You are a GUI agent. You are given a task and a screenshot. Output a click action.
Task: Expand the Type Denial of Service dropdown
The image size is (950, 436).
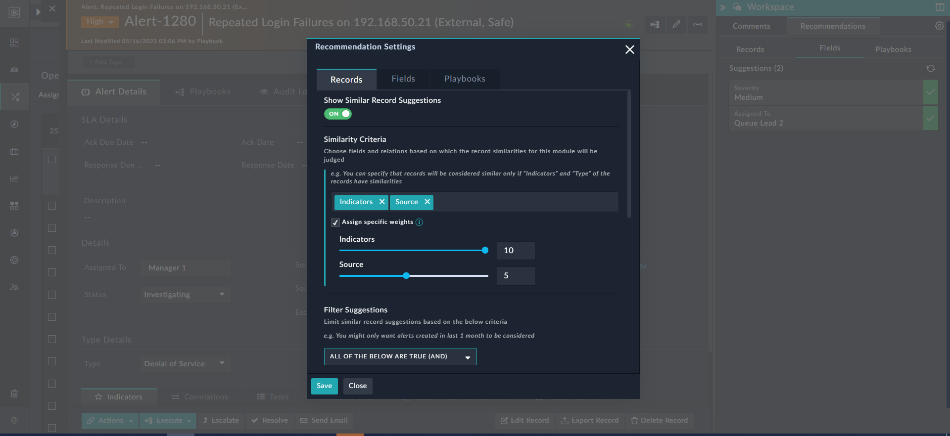click(185, 364)
